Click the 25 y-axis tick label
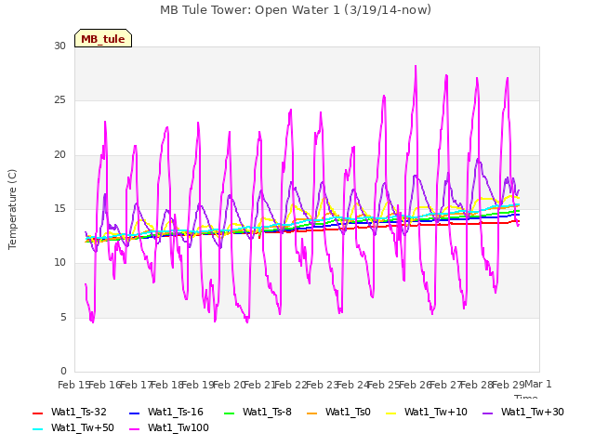This screenshot has width=595, height=446. coord(59,100)
